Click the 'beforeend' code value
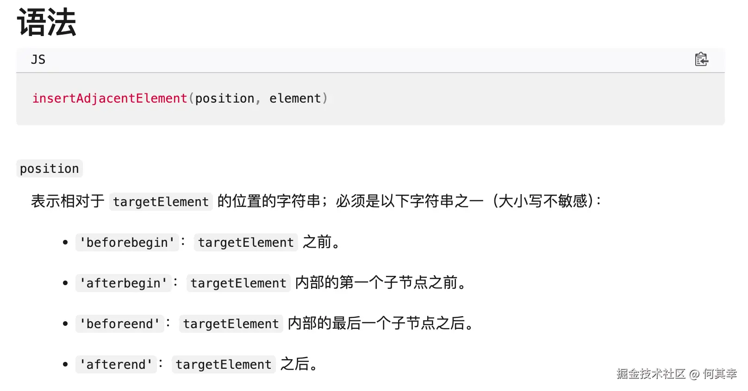The image size is (748, 391). click(120, 324)
